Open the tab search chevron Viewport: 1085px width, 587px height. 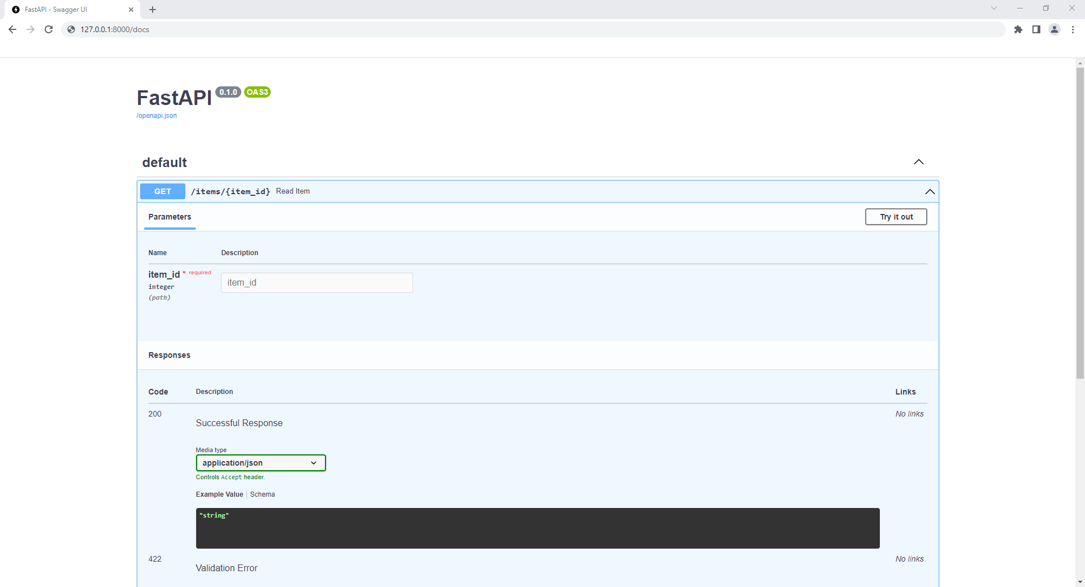994,8
